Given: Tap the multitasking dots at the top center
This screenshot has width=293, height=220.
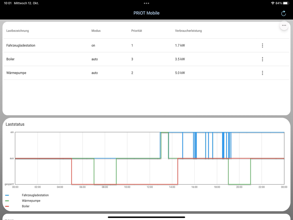Looking at the screenshot, I should pyautogui.click(x=146, y=3).
